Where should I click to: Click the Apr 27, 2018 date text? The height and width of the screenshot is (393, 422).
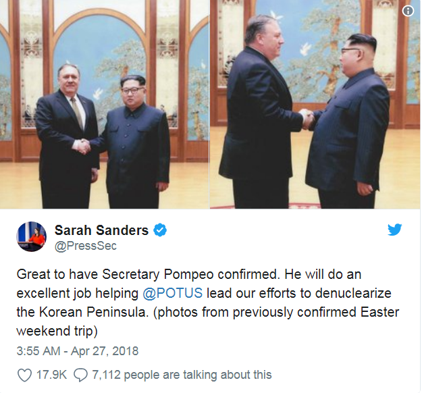pos(105,351)
